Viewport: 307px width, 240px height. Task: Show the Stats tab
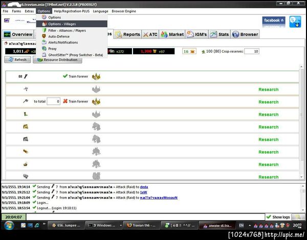pyautogui.click(x=220, y=34)
